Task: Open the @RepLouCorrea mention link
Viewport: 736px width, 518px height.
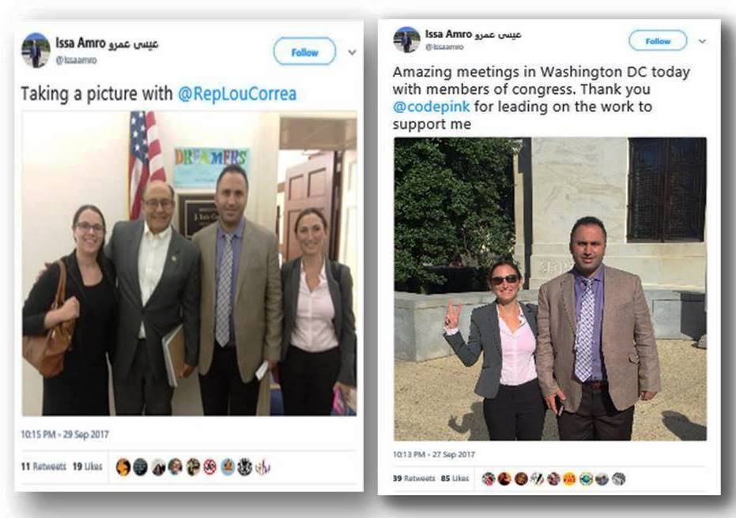Action: click(x=237, y=94)
